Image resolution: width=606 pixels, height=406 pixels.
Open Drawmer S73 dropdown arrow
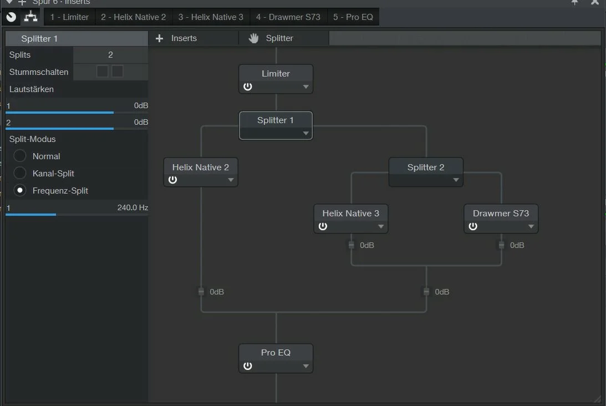[x=531, y=226]
